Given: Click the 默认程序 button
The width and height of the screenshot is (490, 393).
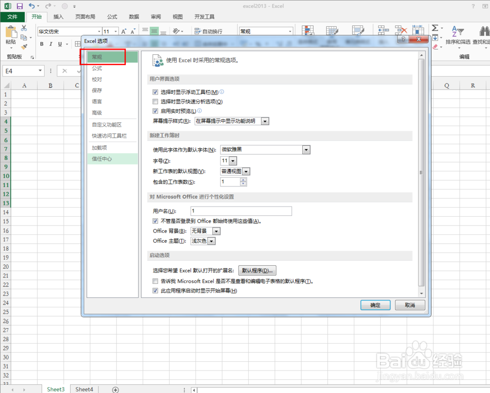Looking at the screenshot, I should 257,270.
